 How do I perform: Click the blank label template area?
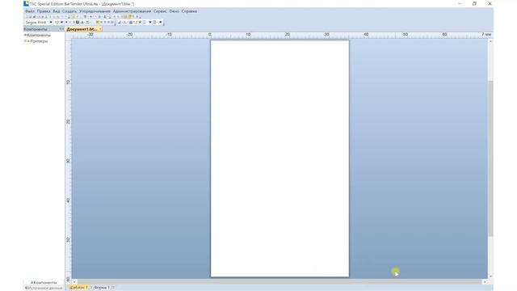pyautogui.click(x=280, y=158)
